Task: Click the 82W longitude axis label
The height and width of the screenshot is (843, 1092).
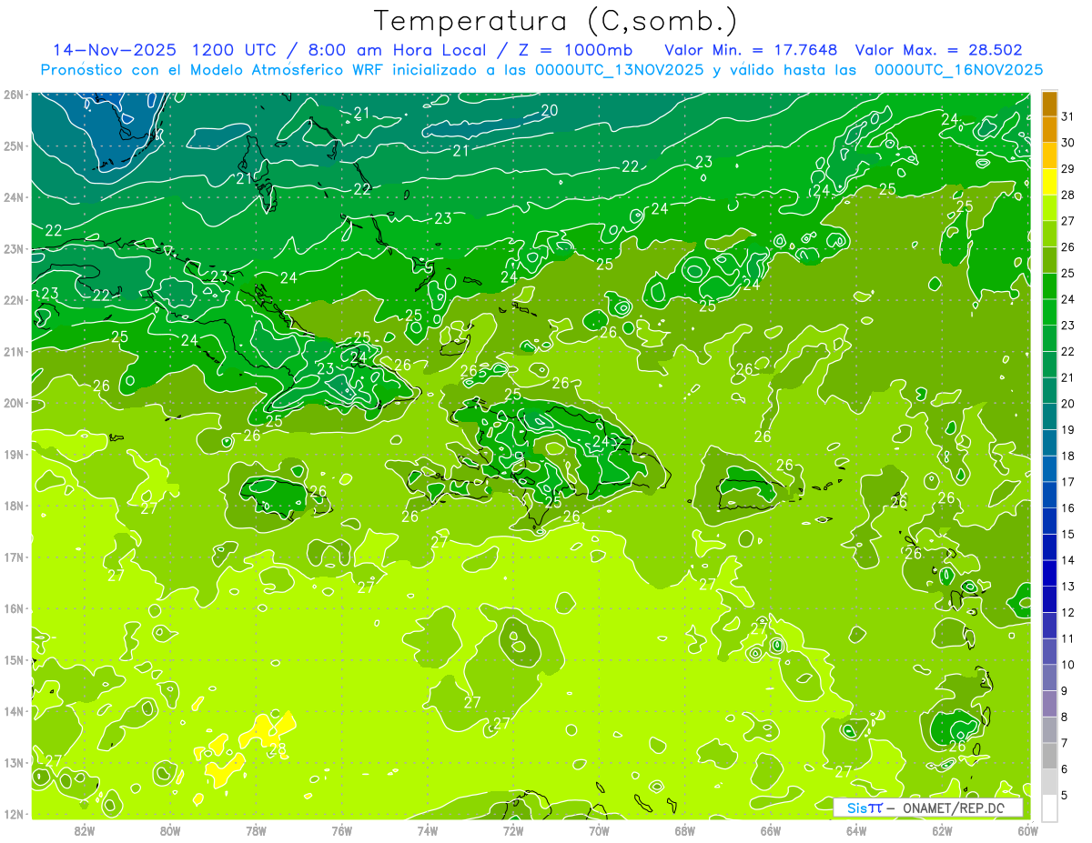Action: pyautogui.click(x=85, y=830)
